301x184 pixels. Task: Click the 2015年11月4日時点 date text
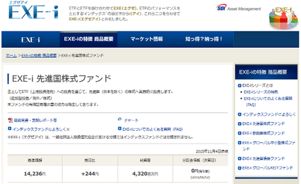pyautogui.click(x=212, y=151)
